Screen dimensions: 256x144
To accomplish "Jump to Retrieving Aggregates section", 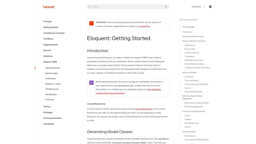I will point(194,107).
